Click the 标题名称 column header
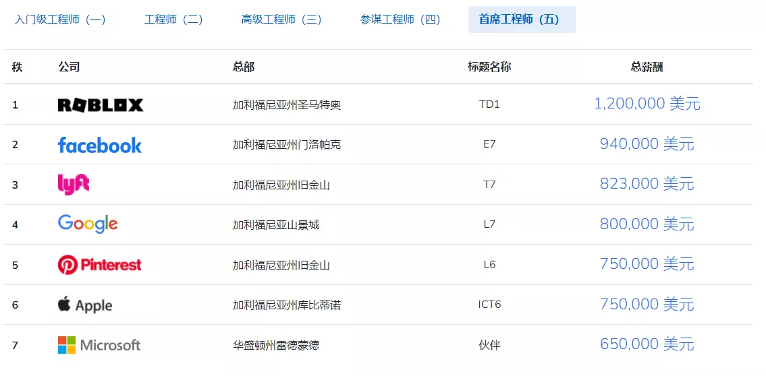The width and height of the screenshot is (766, 376). pyautogui.click(x=489, y=67)
